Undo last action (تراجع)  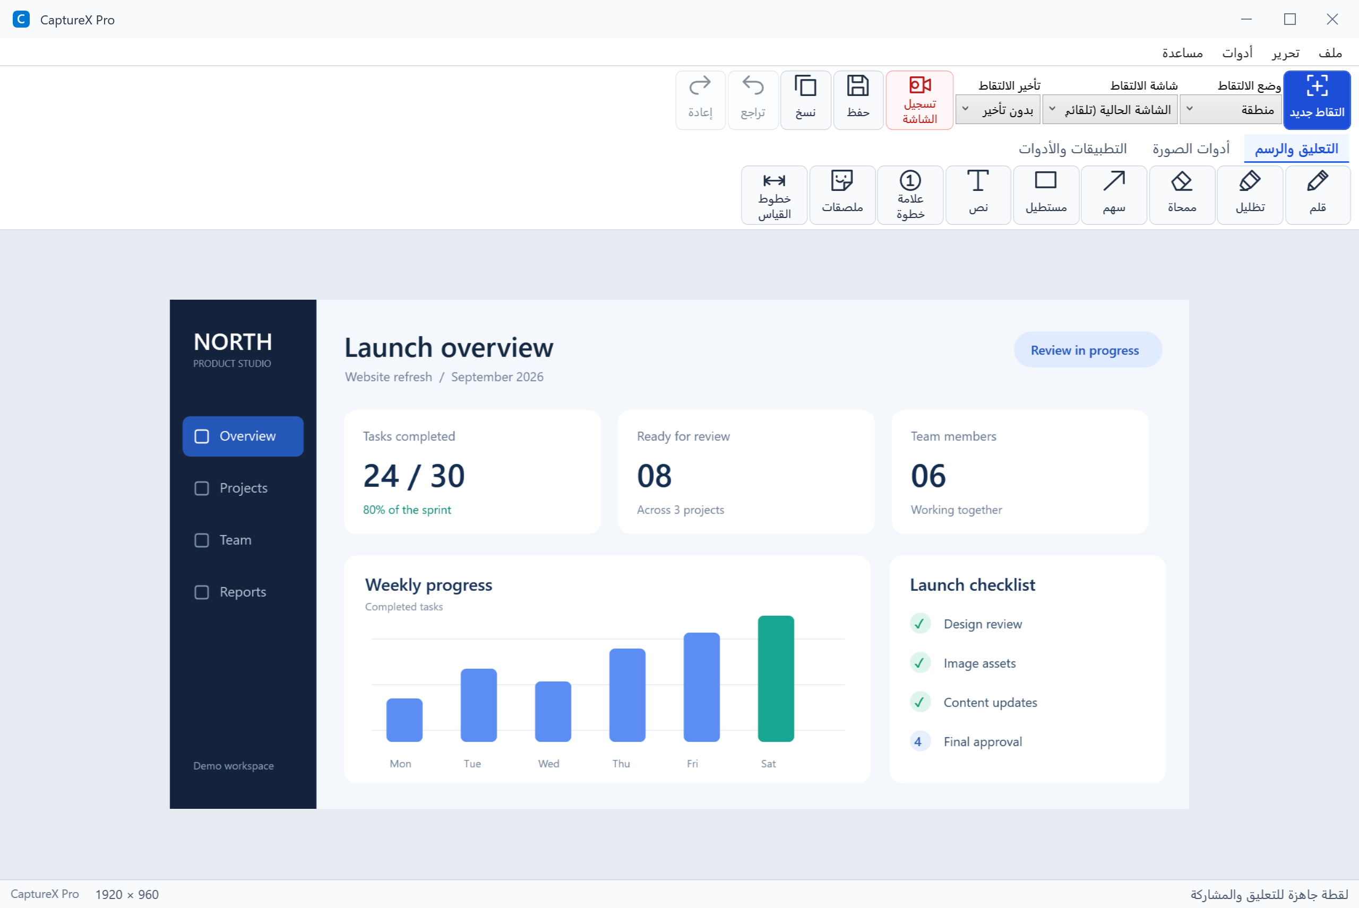click(x=753, y=100)
